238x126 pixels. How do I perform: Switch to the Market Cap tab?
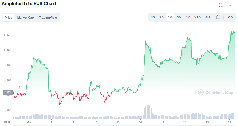tap(25, 18)
